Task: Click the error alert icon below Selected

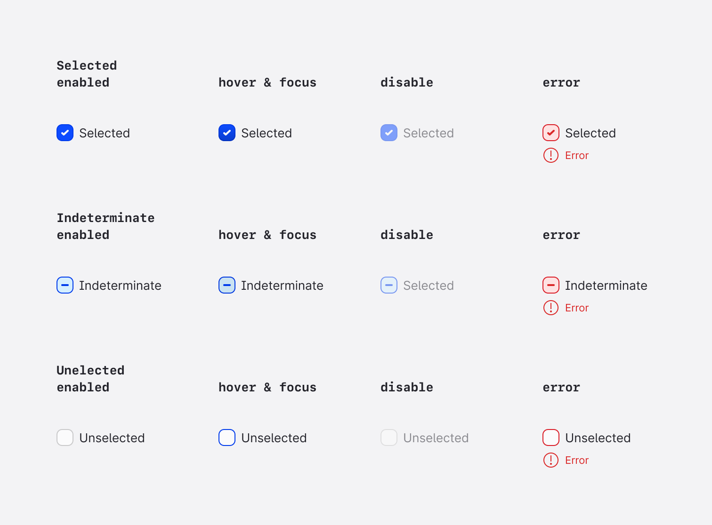Action: coord(551,155)
